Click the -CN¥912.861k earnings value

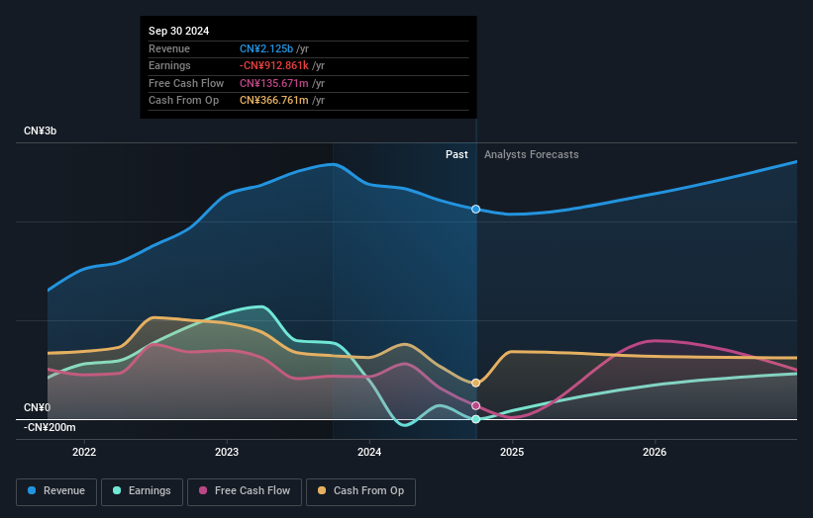click(273, 65)
